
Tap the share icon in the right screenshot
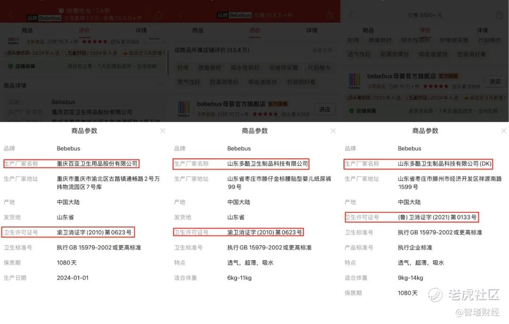click(x=500, y=15)
